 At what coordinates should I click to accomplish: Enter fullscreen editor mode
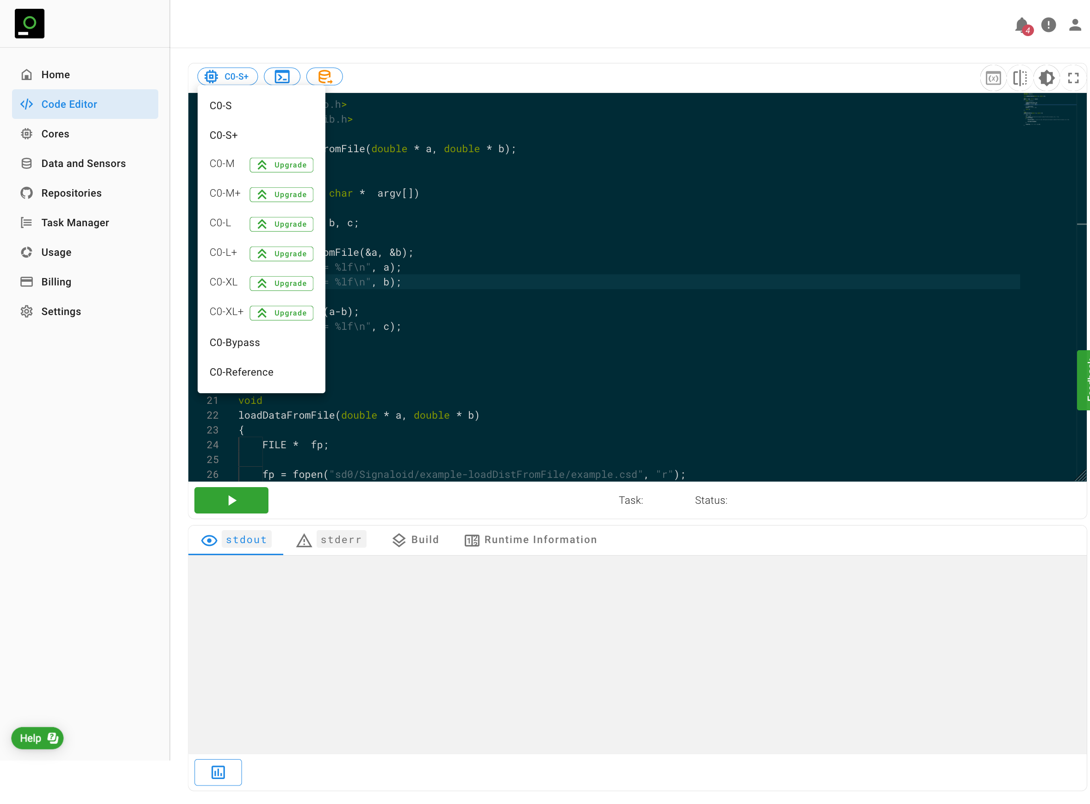[x=1073, y=78]
